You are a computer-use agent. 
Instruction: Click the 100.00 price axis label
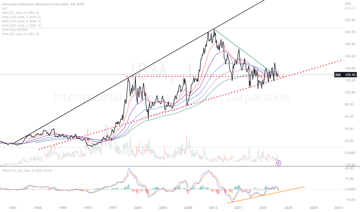point(350,93)
